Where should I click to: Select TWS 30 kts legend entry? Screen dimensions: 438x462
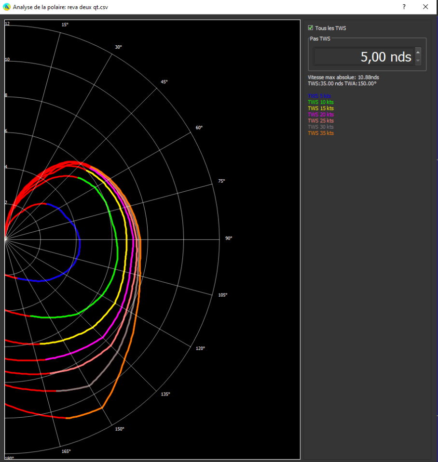pyautogui.click(x=321, y=127)
